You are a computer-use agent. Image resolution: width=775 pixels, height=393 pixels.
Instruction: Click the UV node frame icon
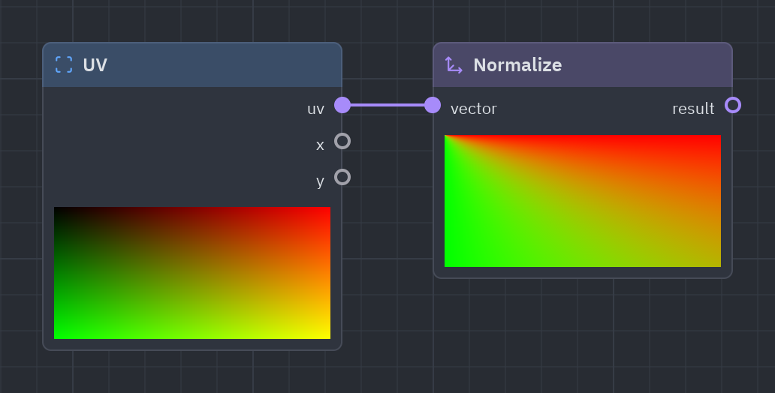(x=64, y=64)
